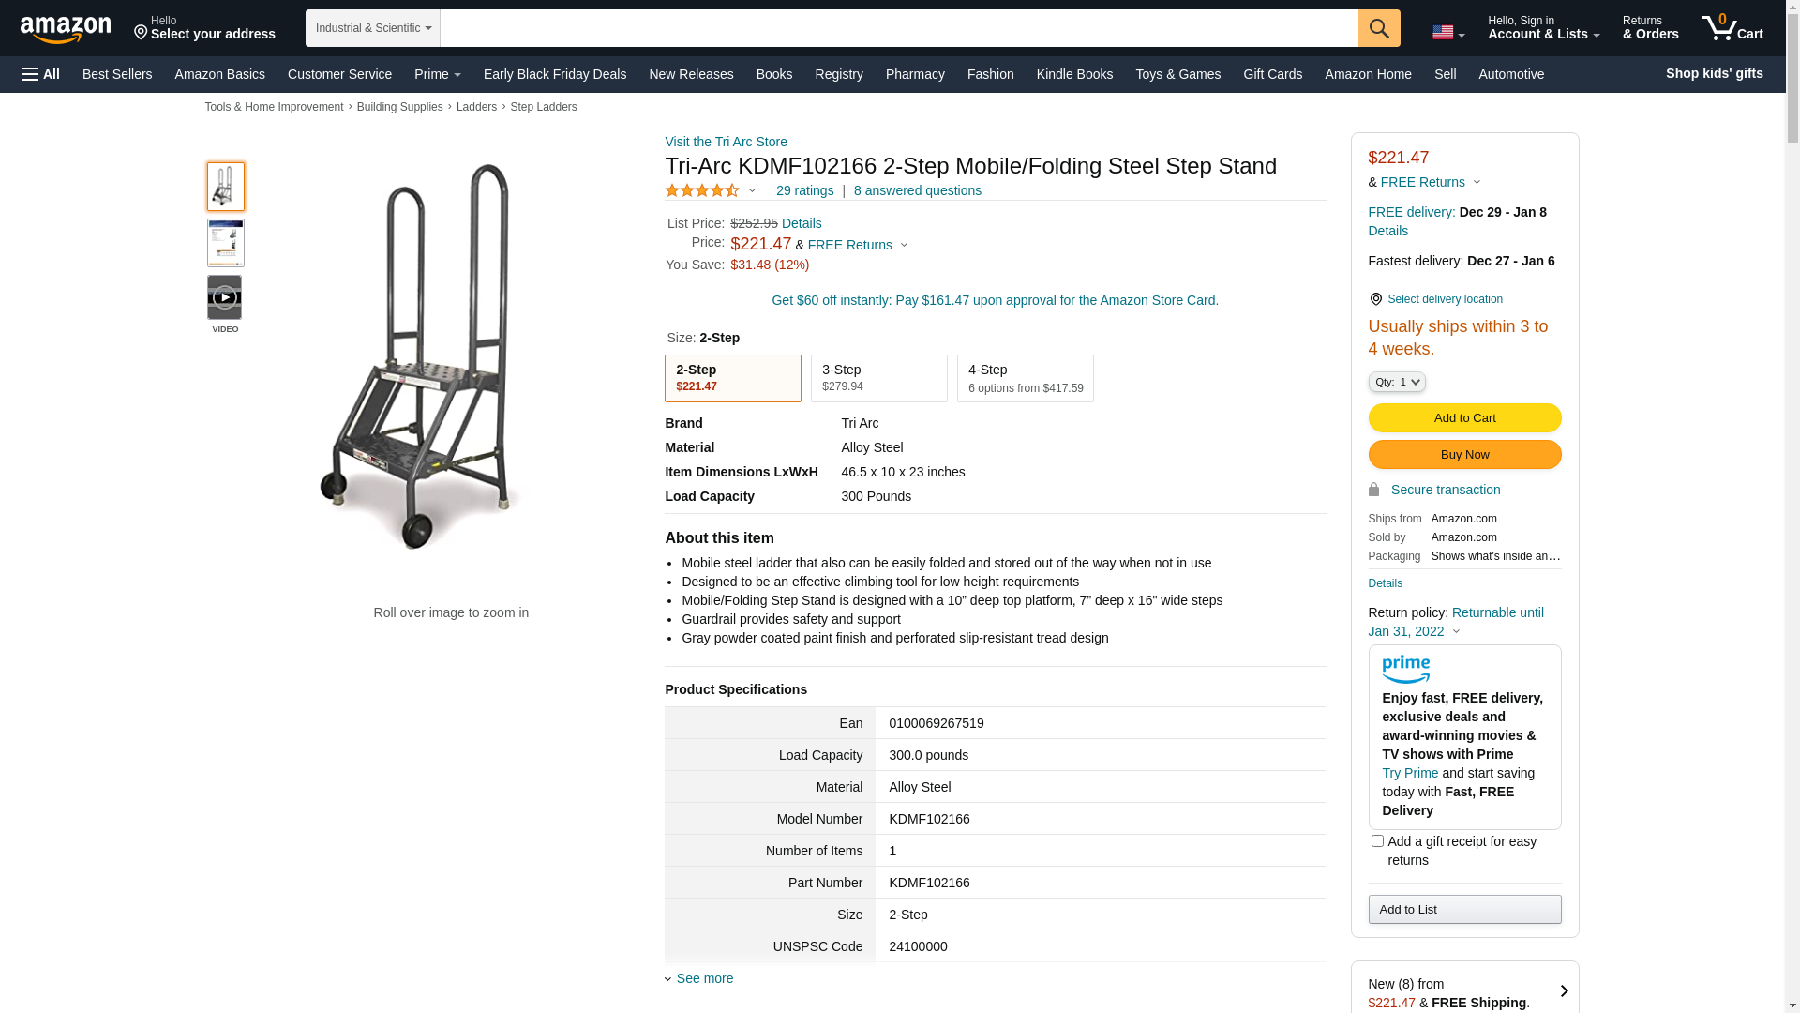
Task: Click inside the search text field
Action: [898, 28]
